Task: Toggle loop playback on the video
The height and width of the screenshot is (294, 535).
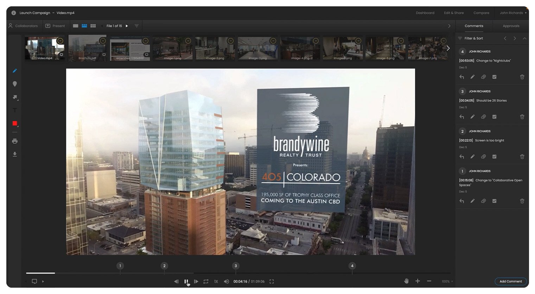Action: click(x=206, y=281)
